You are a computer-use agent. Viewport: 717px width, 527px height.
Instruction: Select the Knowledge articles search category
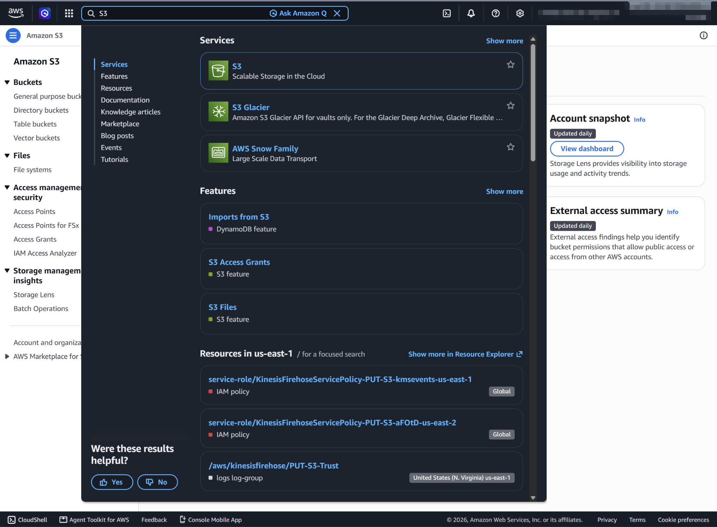click(x=131, y=112)
